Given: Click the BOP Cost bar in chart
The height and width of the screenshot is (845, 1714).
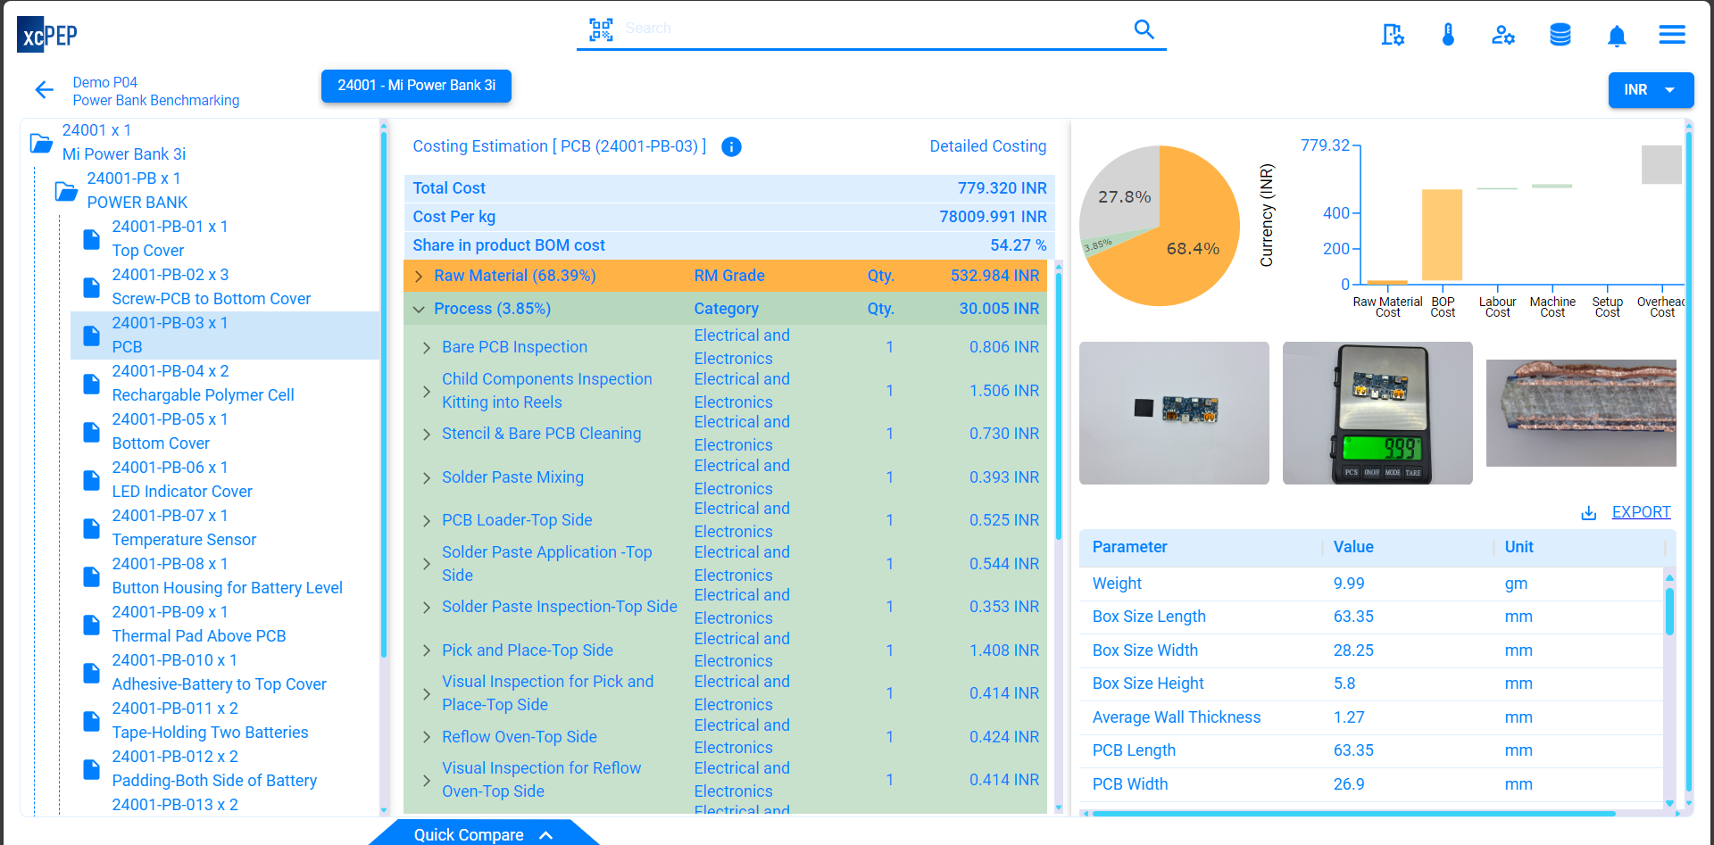Looking at the screenshot, I should click(1442, 236).
